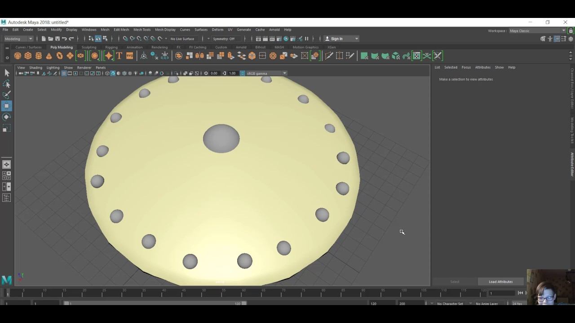Toggle use all lights in viewport
The height and width of the screenshot is (323, 575).
coord(136,73)
